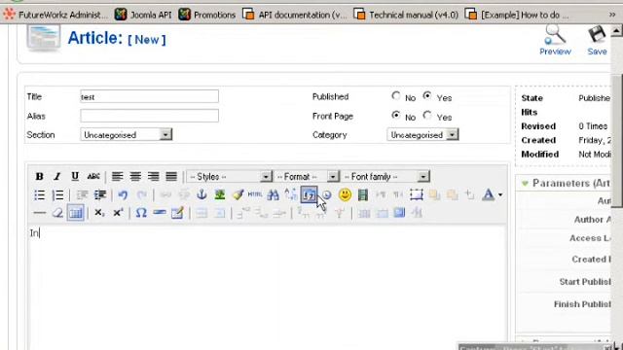Insert an emoticon smiley
The width and height of the screenshot is (623, 350).
pos(345,194)
